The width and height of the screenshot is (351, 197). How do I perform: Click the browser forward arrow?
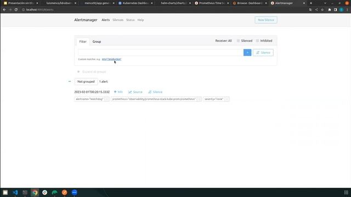click(10, 10)
